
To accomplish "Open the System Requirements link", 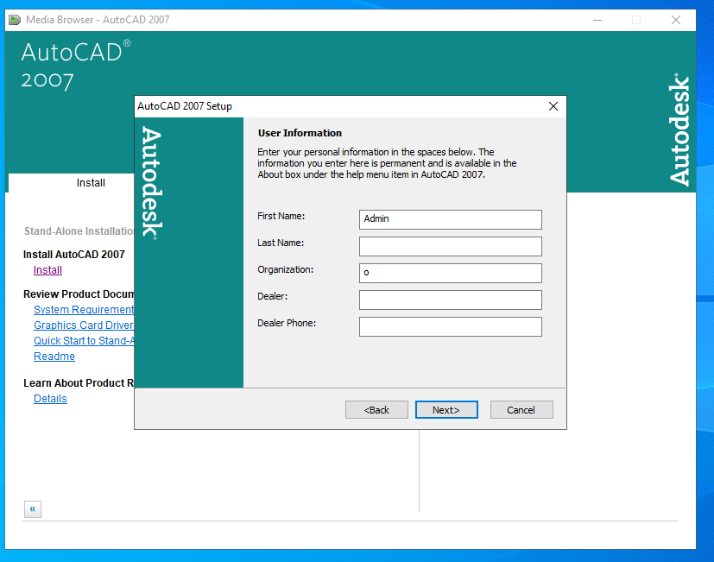I will click(x=83, y=310).
